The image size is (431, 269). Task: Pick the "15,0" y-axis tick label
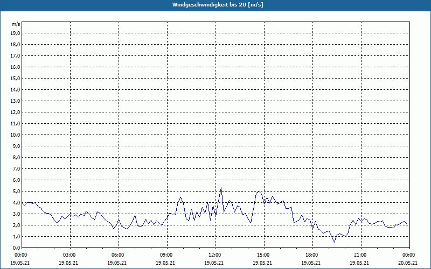point(16,78)
